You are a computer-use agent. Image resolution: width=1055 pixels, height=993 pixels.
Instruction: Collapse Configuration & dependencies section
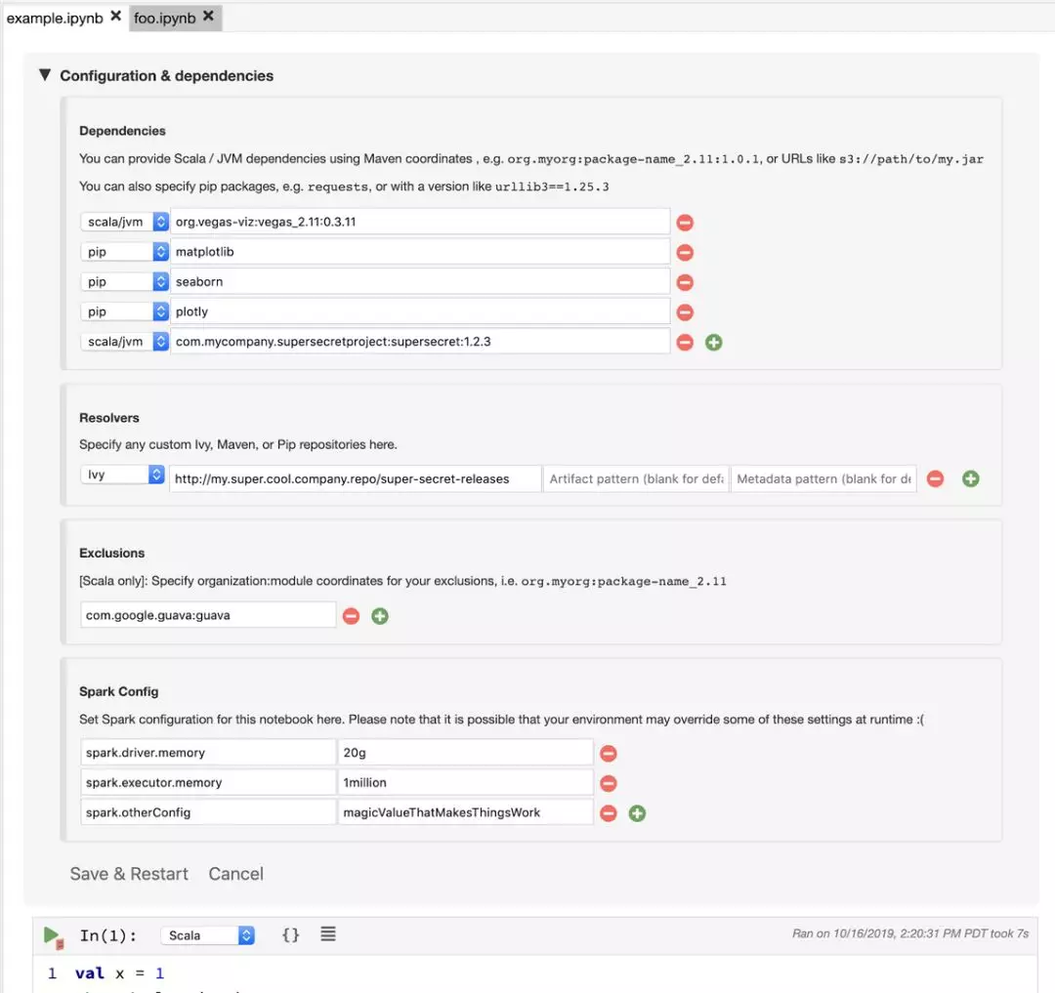[45, 74]
